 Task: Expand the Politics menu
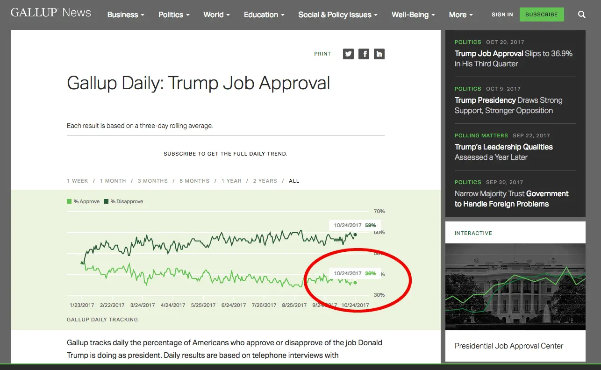174,14
